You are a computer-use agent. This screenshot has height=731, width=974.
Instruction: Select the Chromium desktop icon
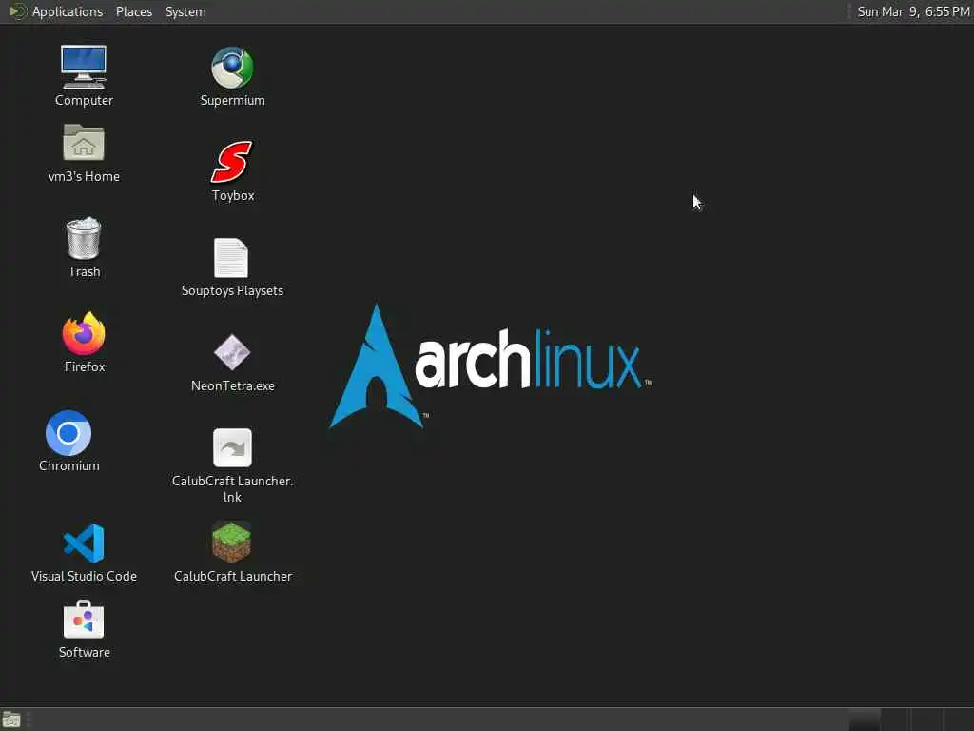pyautogui.click(x=68, y=433)
